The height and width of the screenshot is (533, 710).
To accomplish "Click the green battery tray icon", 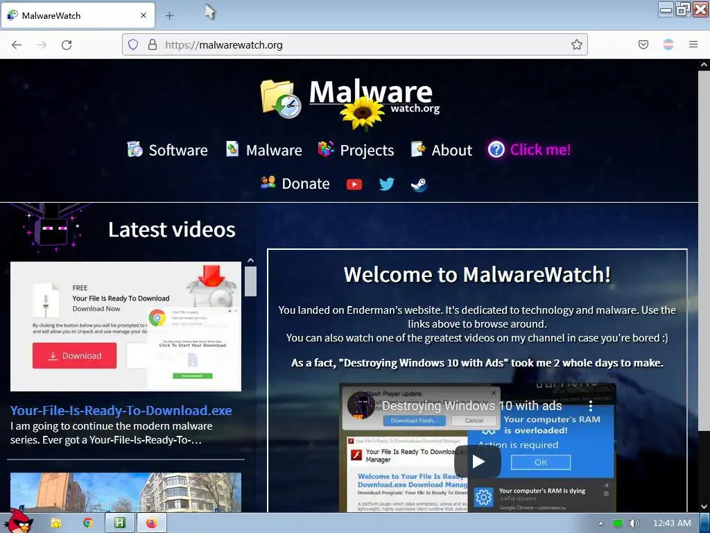I will pyautogui.click(x=618, y=523).
